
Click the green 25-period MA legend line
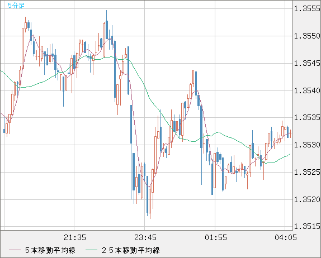91,250
